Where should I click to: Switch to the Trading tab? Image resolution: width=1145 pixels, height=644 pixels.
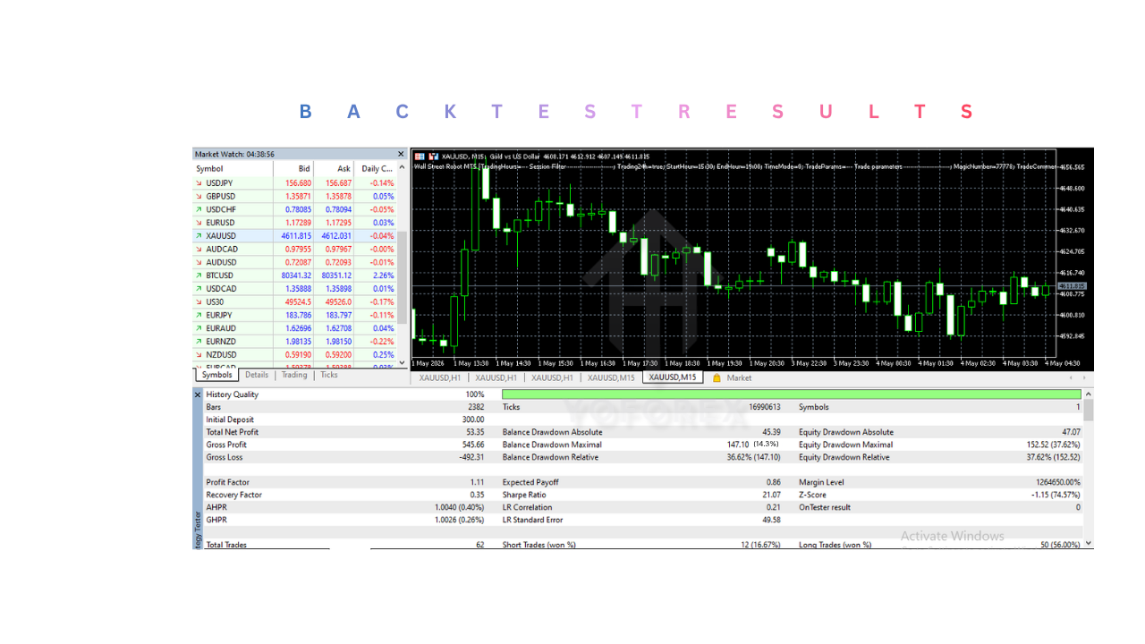coord(294,376)
